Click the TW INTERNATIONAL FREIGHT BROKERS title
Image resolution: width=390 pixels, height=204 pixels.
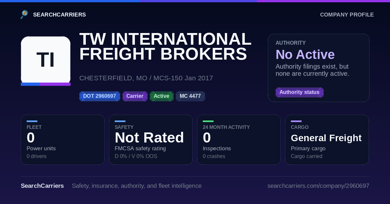[x=165, y=47]
